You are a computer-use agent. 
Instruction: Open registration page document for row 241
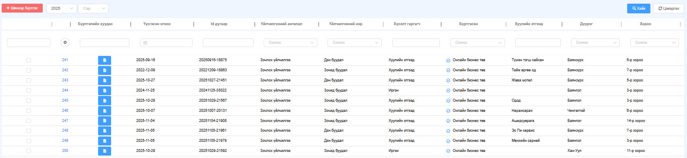click(x=105, y=60)
